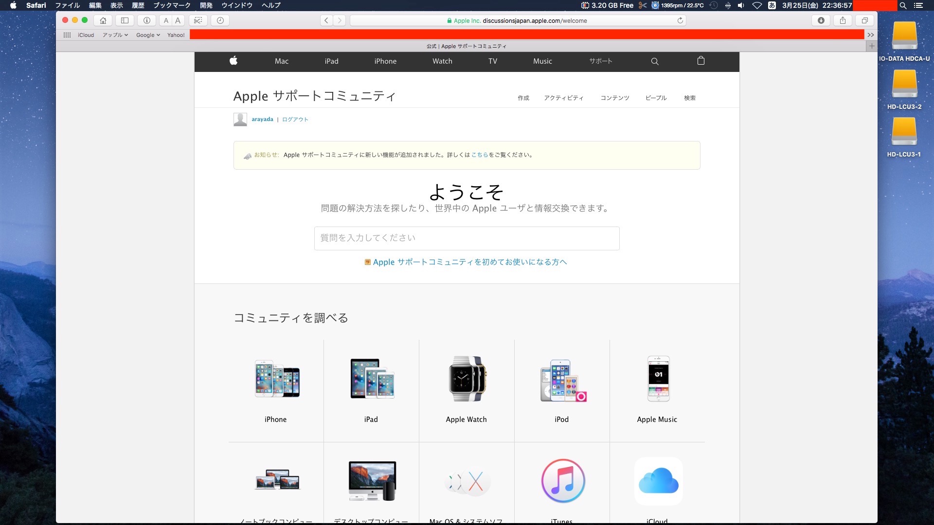Show hidden bookmarks via double chevron
Screen dimensions: 934x525
tap(871, 35)
